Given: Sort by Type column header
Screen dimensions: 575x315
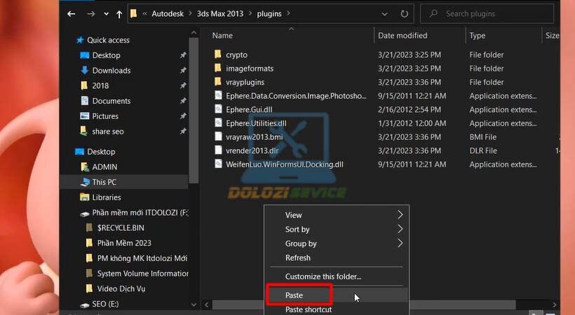Looking at the screenshot, I should (477, 36).
